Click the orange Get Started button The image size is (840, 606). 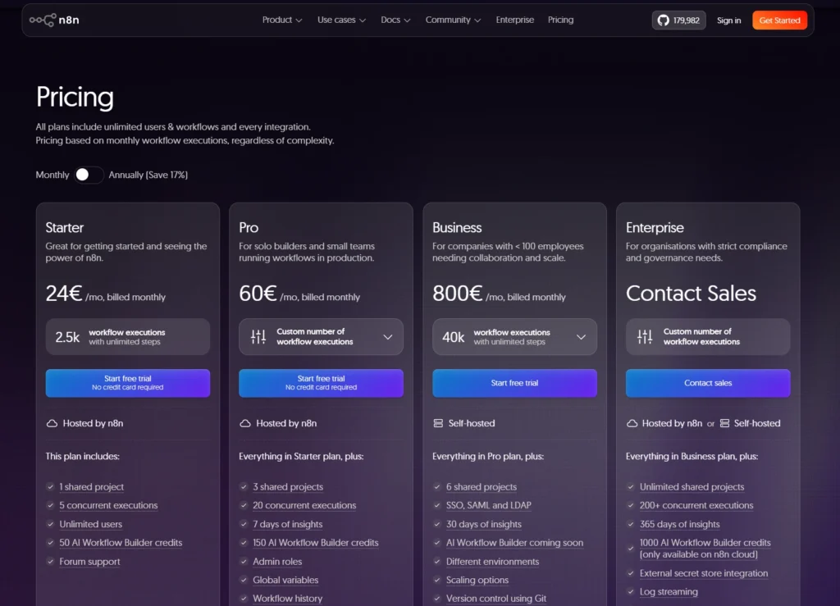779,21
